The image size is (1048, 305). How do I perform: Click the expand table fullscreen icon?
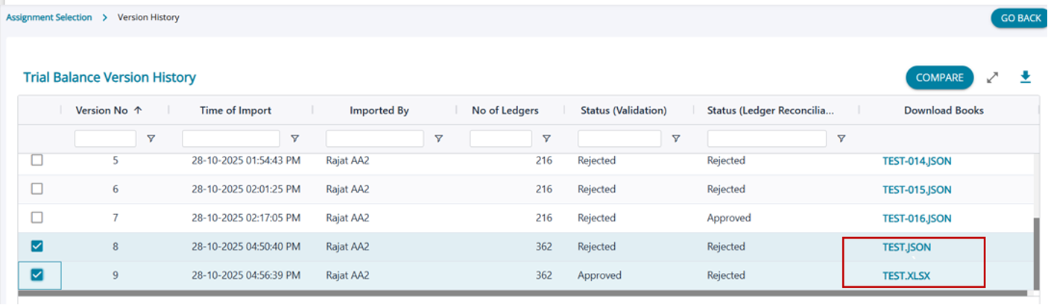click(x=992, y=78)
